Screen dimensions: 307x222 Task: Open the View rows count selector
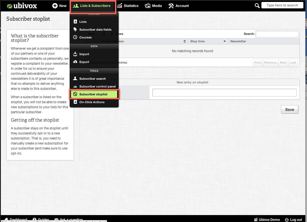tap(105, 34)
